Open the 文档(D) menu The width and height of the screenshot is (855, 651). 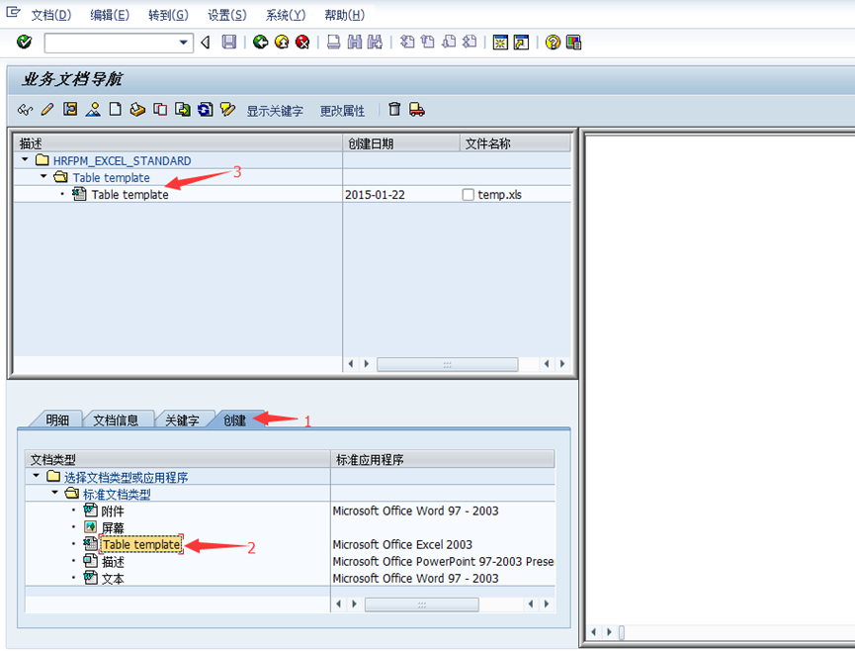click(x=51, y=15)
